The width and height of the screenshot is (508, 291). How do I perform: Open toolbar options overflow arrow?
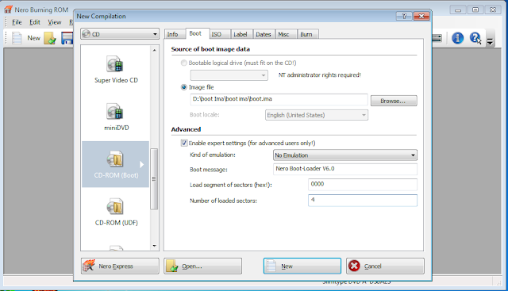(x=490, y=41)
